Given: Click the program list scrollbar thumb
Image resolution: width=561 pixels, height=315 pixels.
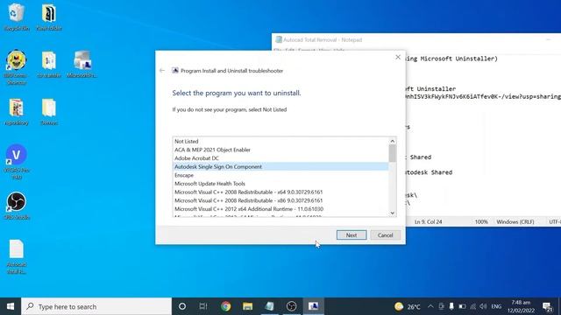Looking at the screenshot, I should click(x=393, y=153).
